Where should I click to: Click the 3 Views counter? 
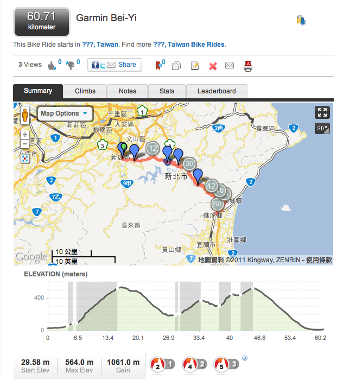[30, 65]
